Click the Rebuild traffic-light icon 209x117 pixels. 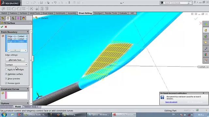click(69, 3)
